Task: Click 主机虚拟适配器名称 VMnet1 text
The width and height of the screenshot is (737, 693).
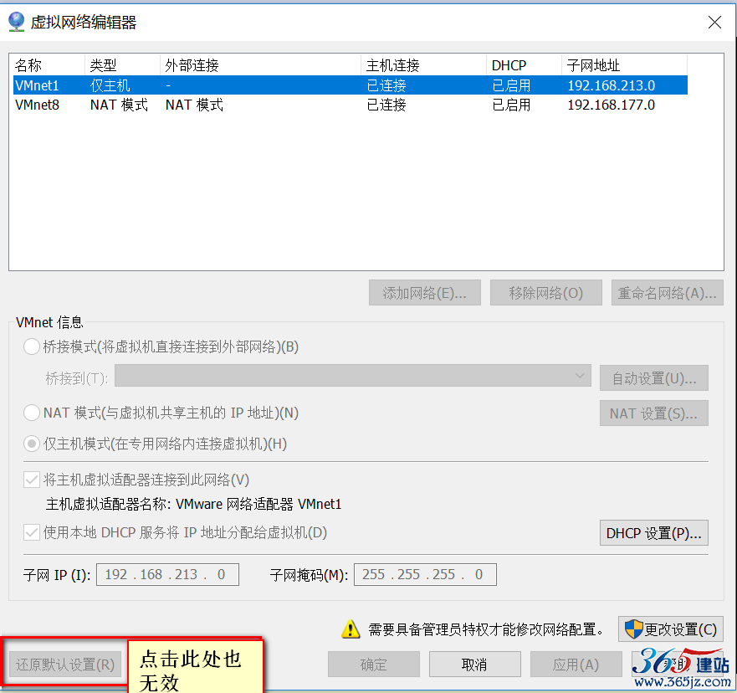Action: (x=193, y=505)
